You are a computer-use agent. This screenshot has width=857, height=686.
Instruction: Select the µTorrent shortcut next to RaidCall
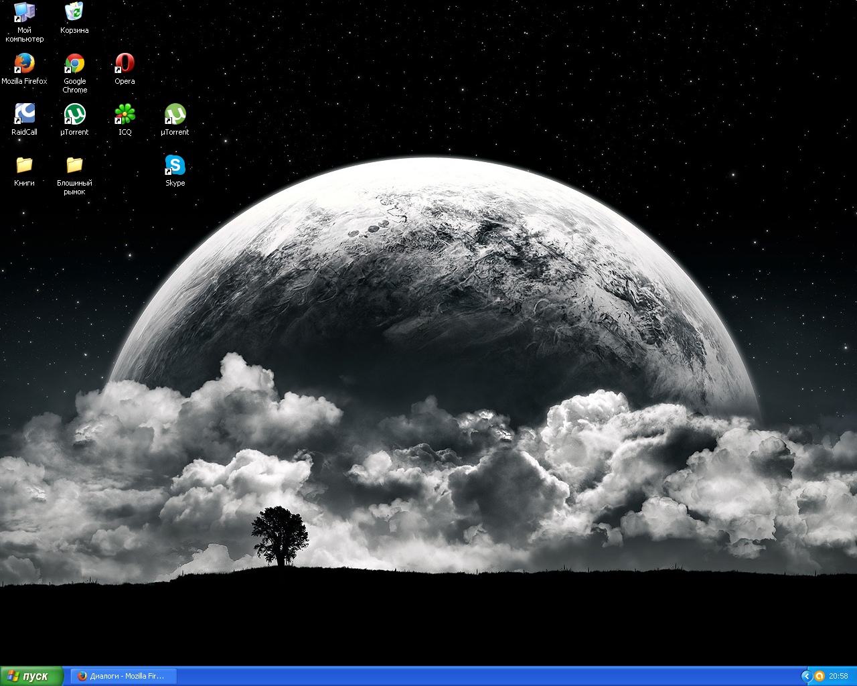tap(74, 120)
